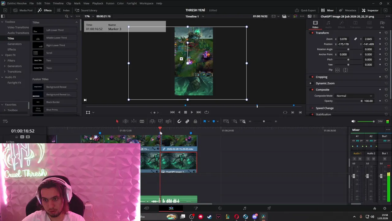Collapse the Toolbox tree

(2, 22)
